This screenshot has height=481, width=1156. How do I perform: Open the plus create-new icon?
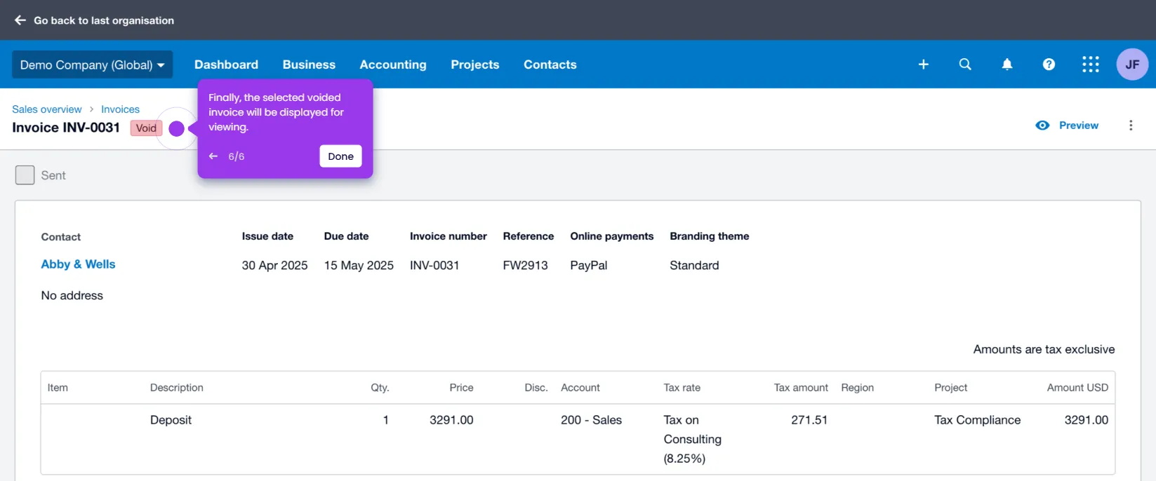coord(924,65)
